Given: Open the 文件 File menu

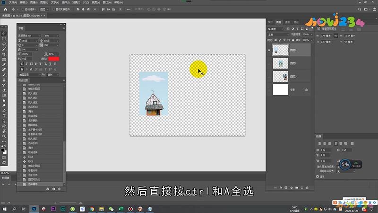Looking at the screenshot, I should (13, 2).
